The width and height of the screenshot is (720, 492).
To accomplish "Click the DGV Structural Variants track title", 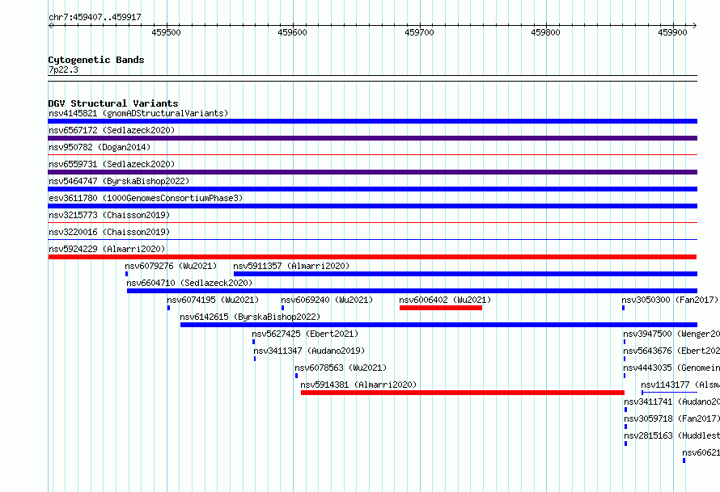I will click(x=113, y=103).
